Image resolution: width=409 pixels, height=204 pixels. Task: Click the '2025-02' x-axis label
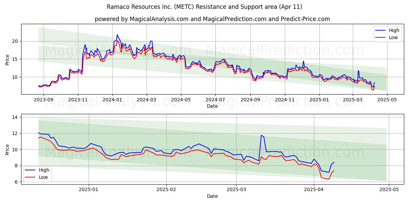[x=166, y=190]
